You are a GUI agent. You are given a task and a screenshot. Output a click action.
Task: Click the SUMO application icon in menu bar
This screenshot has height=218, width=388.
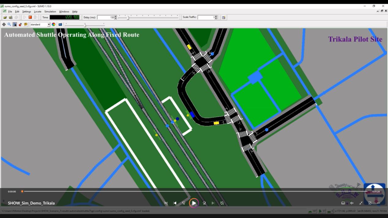5,11
